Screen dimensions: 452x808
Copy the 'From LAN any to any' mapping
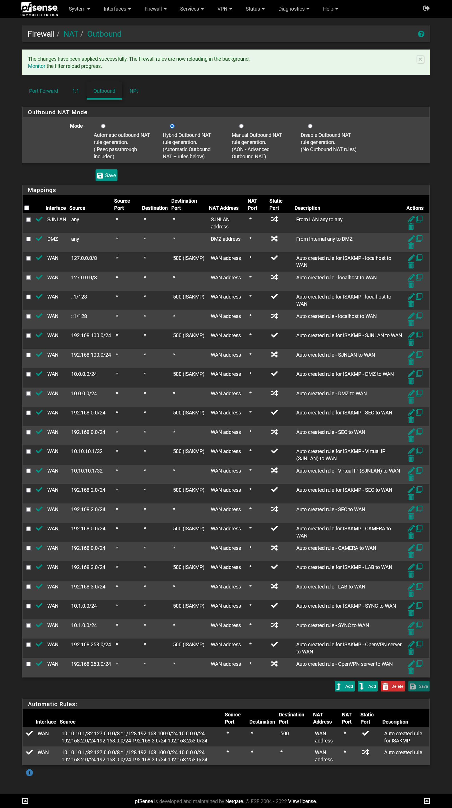pos(419,219)
